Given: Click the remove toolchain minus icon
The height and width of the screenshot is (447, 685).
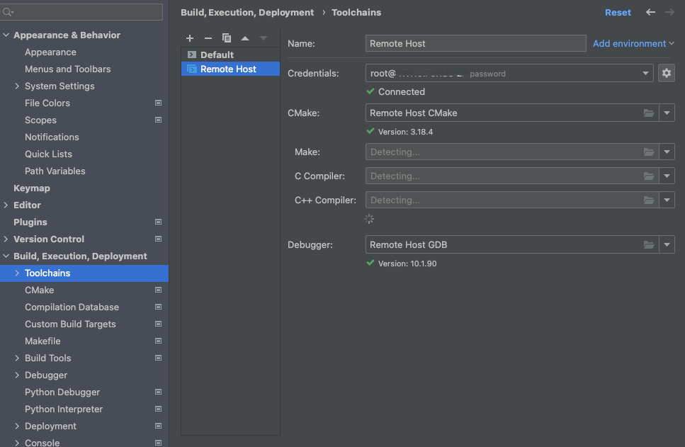Looking at the screenshot, I should click(208, 38).
